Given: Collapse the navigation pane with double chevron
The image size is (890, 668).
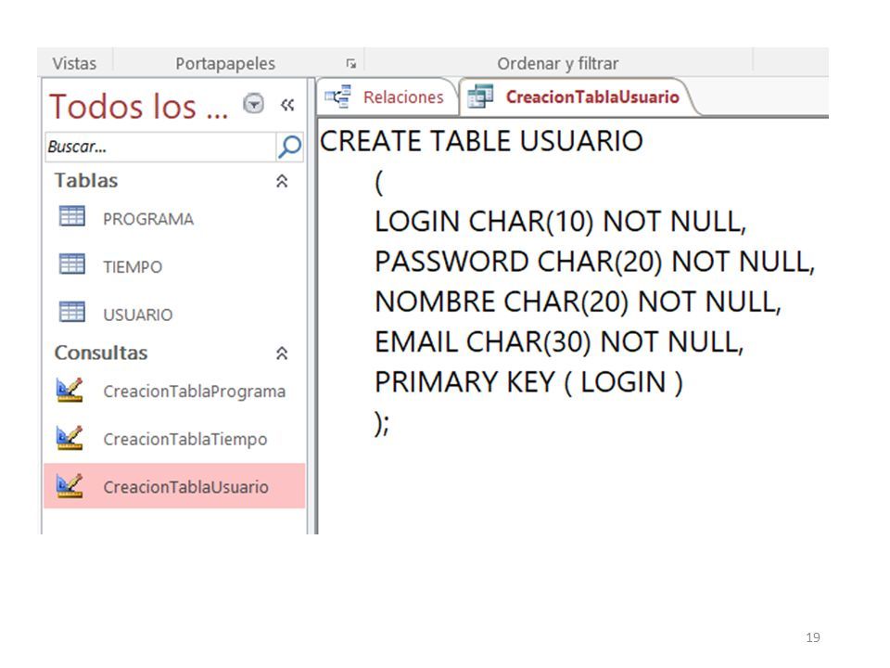Looking at the screenshot, I should point(287,105).
